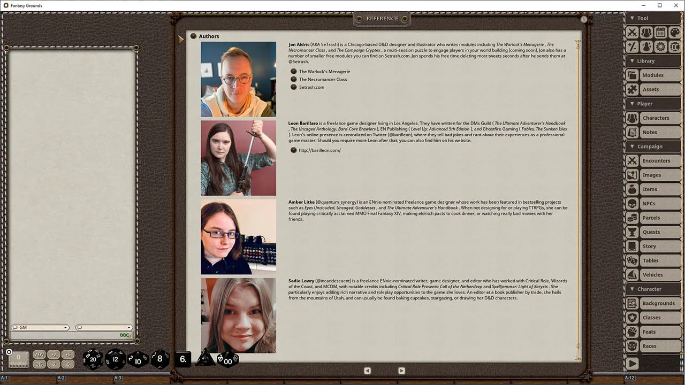Viewport: 685px width, 385px height.
Task: Collapse the Library sidebar section
Action: point(653,61)
